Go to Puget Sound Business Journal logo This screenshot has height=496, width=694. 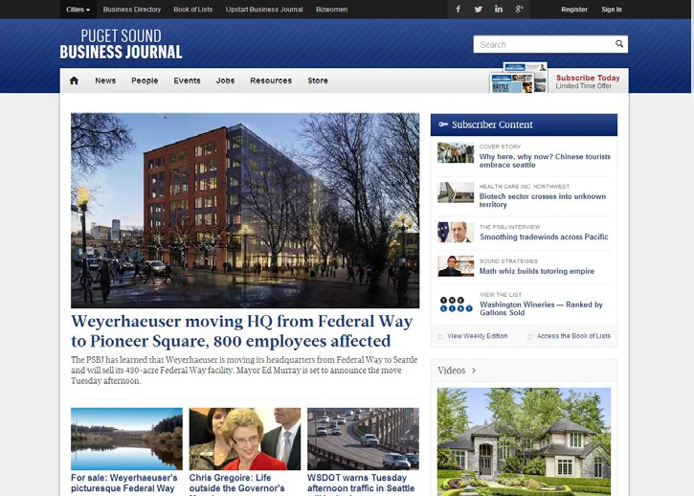(x=121, y=44)
